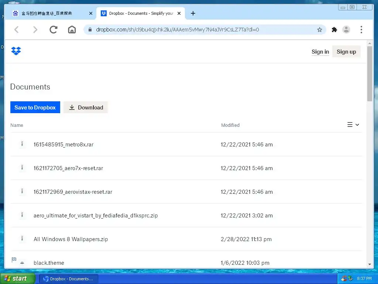378x284 pixels.
Task: Open the browser home page icon
Action: (72, 30)
